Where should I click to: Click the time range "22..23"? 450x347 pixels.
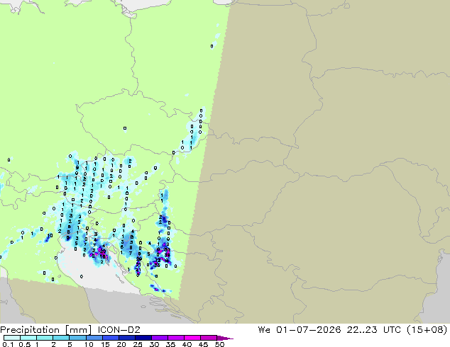click(362, 330)
